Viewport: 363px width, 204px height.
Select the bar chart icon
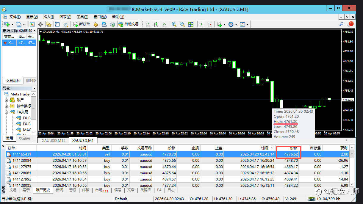148,24
